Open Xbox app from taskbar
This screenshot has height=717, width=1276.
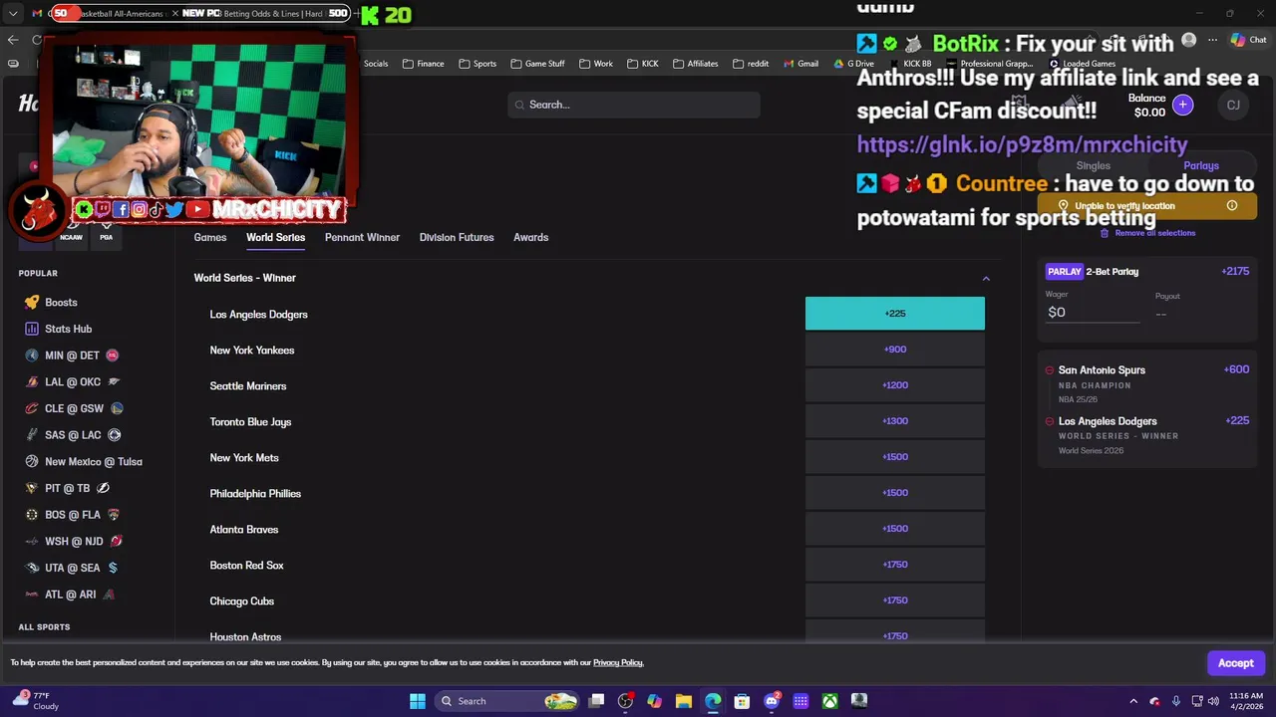point(829,701)
